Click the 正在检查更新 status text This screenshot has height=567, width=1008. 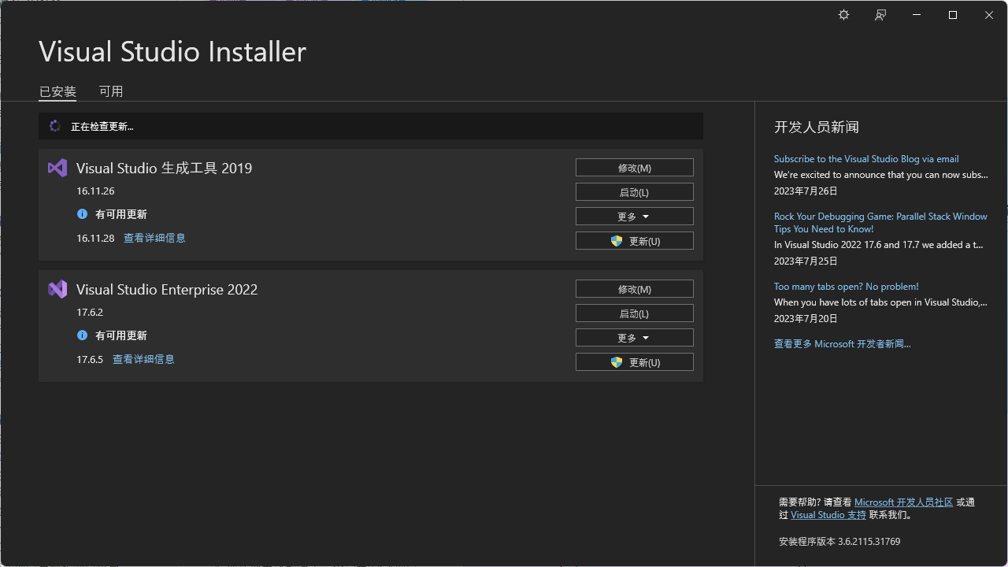102,126
